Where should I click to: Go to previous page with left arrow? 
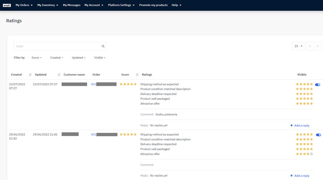click(x=310, y=46)
